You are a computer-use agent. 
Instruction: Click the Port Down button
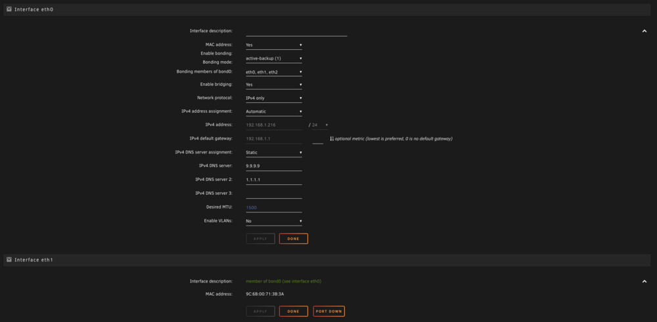(329, 312)
